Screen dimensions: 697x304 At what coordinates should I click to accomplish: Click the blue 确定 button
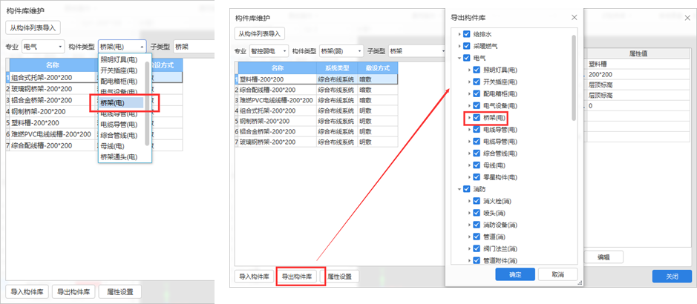tap(515, 274)
